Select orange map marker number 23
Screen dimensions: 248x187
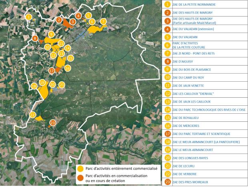(x=53, y=123)
